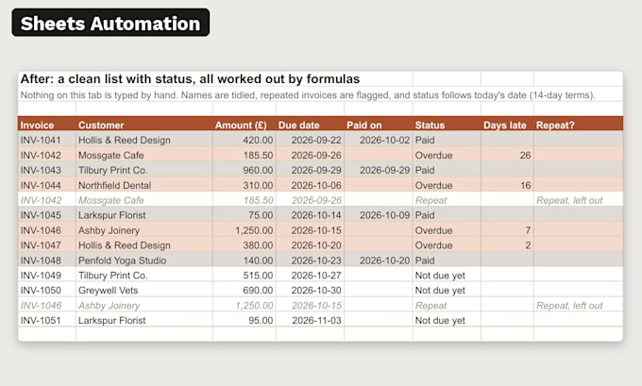
Task: Click the due date "2026-10-27"
Action: (x=316, y=276)
